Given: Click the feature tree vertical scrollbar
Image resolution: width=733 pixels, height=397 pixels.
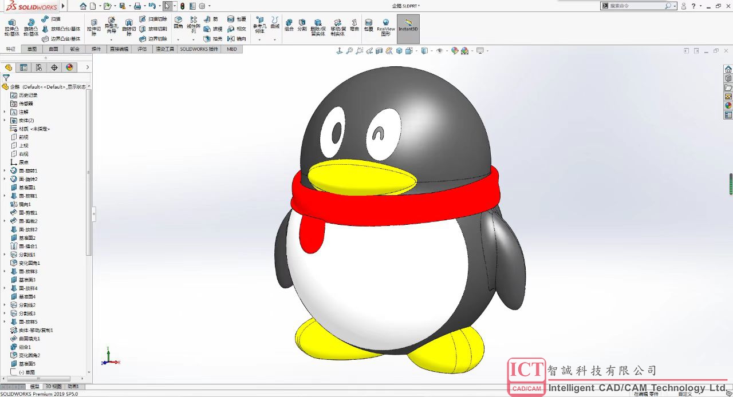Looking at the screenshot, I should 89,172.
